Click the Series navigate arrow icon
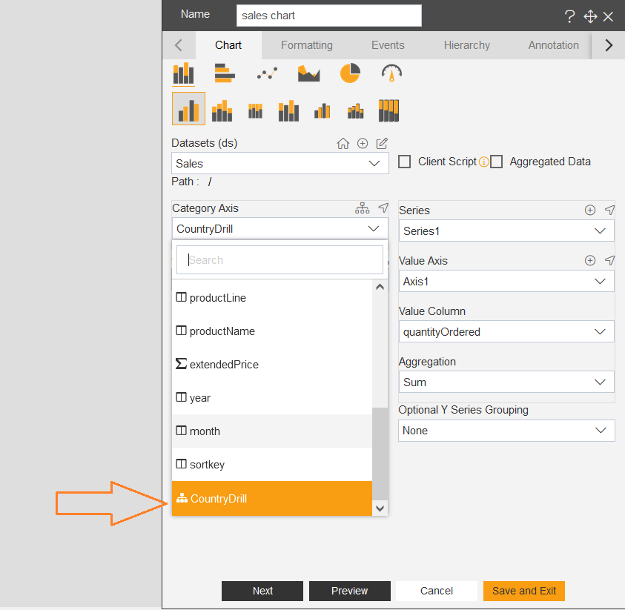This screenshot has height=610, width=625. pos(610,210)
